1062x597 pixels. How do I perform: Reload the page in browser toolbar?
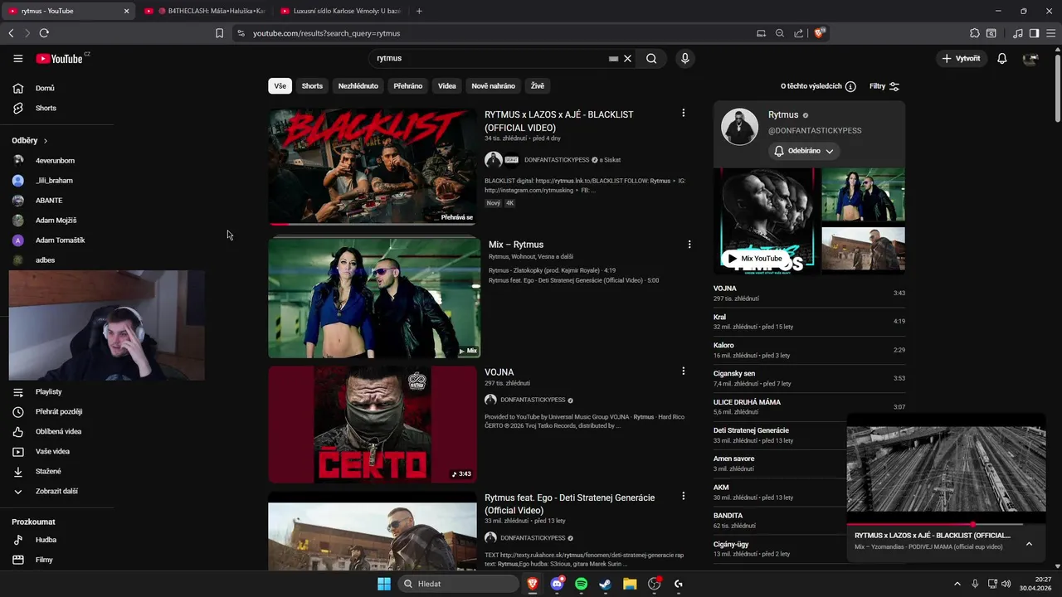click(44, 33)
